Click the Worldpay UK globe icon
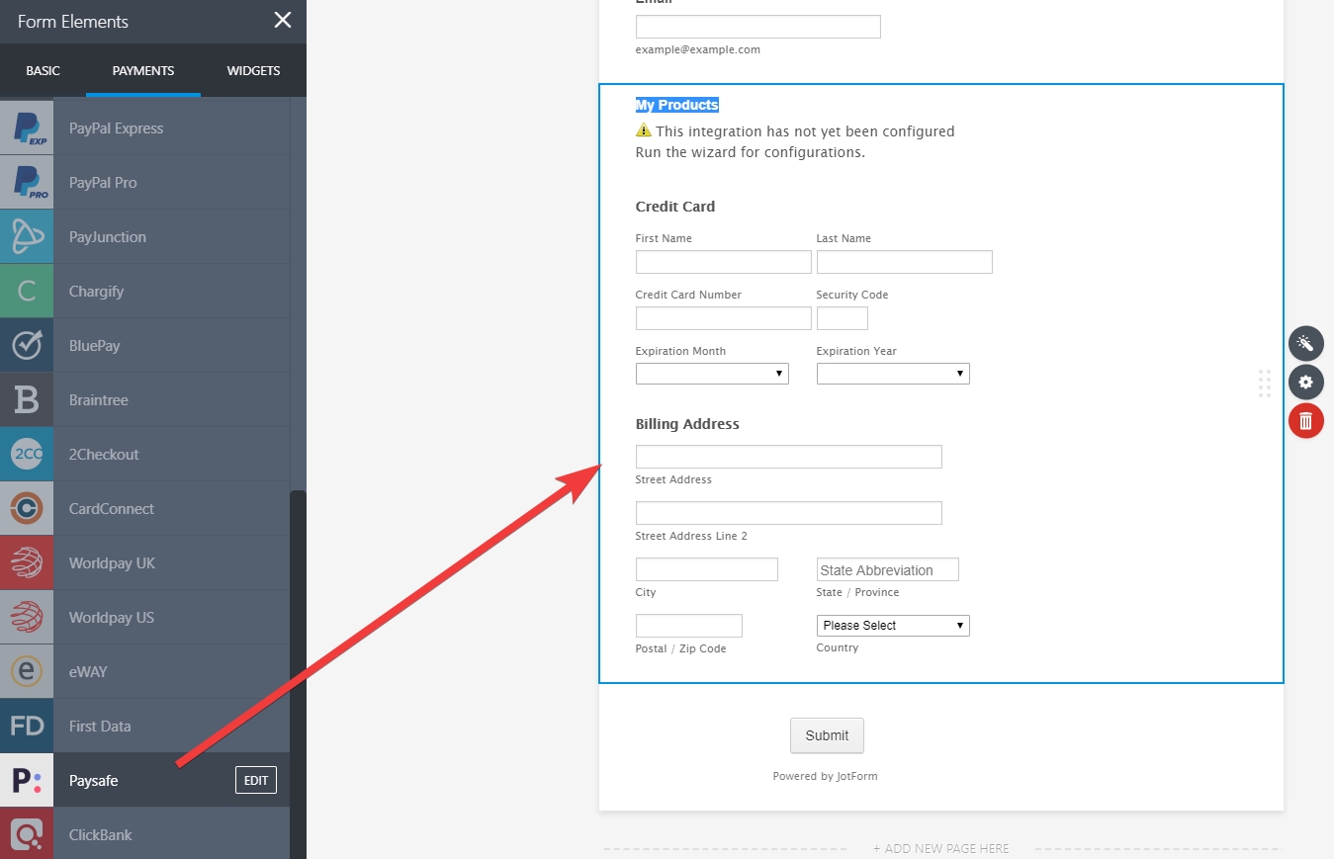This screenshot has width=1334, height=859. (27, 563)
